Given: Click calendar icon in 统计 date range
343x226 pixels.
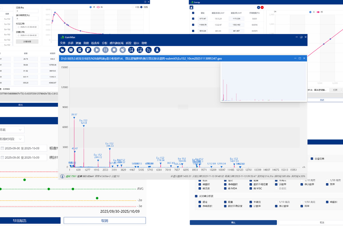Looking at the screenshot, I should tap(2, 157).
